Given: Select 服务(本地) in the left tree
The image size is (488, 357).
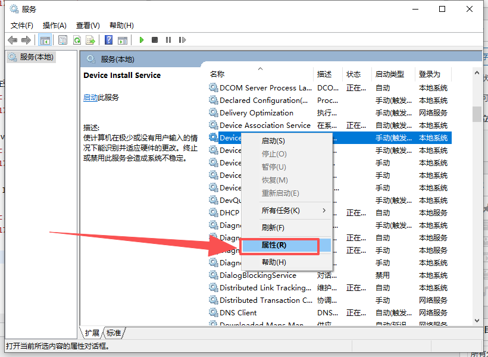Looking at the screenshot, I should [x=36, y=57].
